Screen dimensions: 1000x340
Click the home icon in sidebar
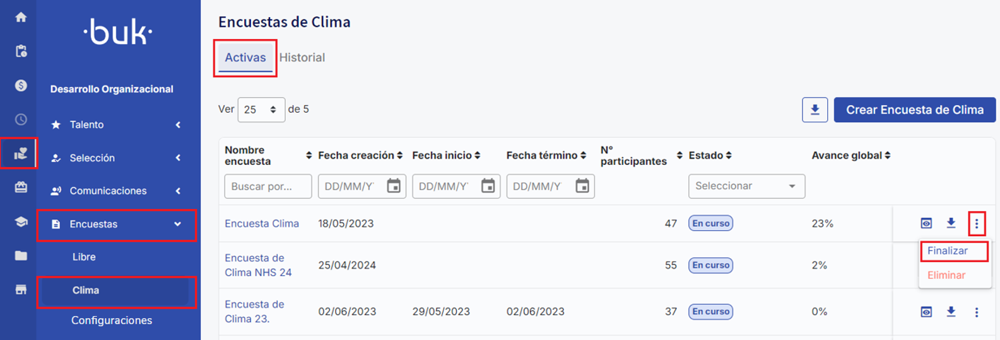tap(21, 17)
